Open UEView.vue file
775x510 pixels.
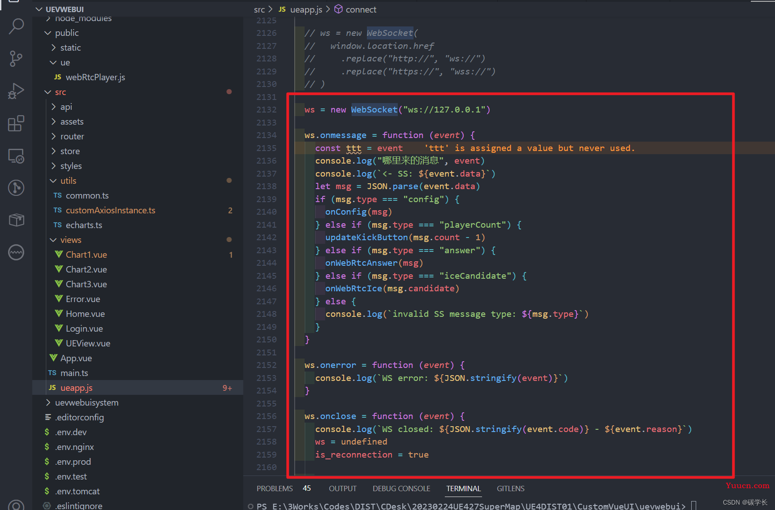point(88,343)
